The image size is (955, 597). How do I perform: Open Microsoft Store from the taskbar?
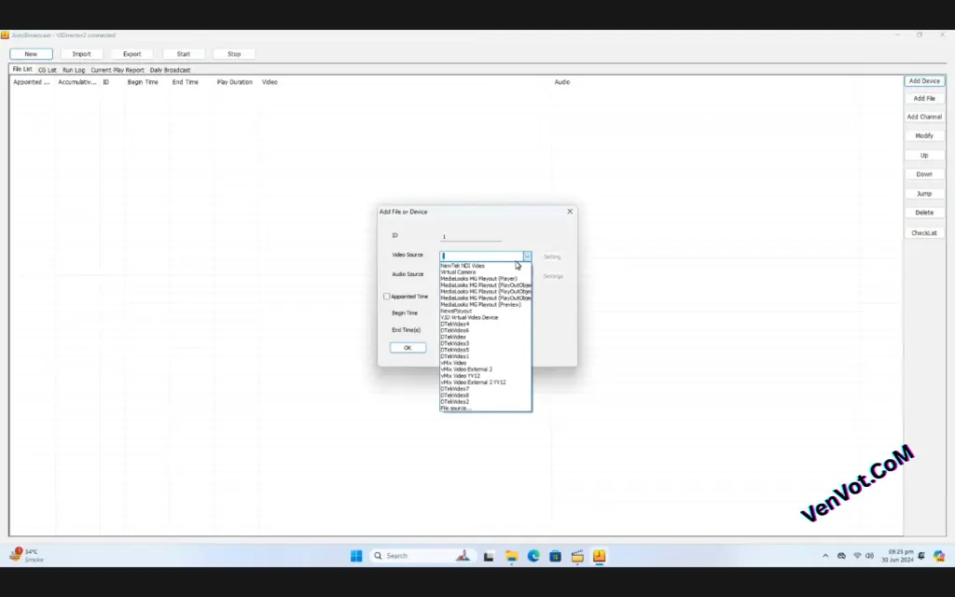pyautogui.click(x=555, y=556)
